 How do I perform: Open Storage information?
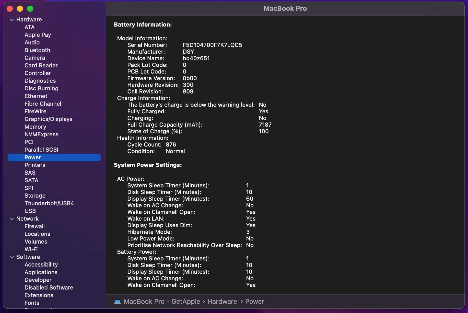35,196
